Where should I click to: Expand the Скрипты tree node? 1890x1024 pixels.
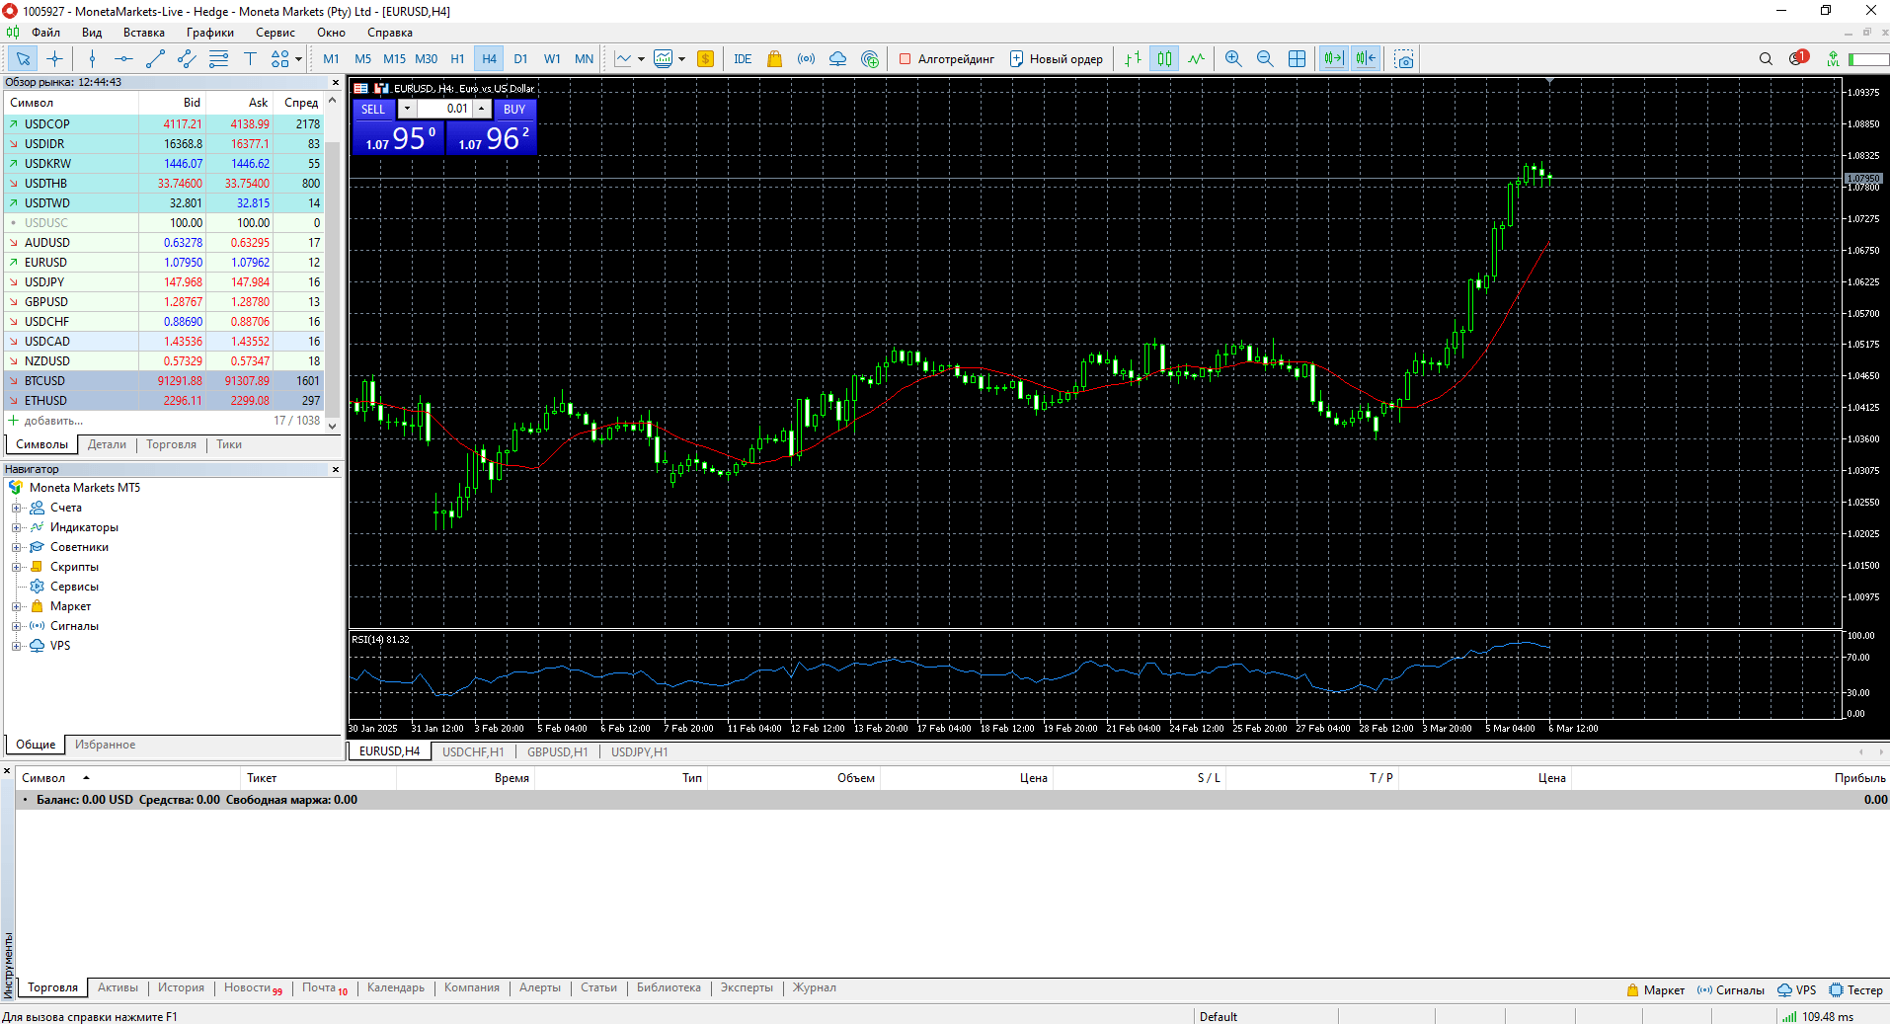[x=16, y=567]
